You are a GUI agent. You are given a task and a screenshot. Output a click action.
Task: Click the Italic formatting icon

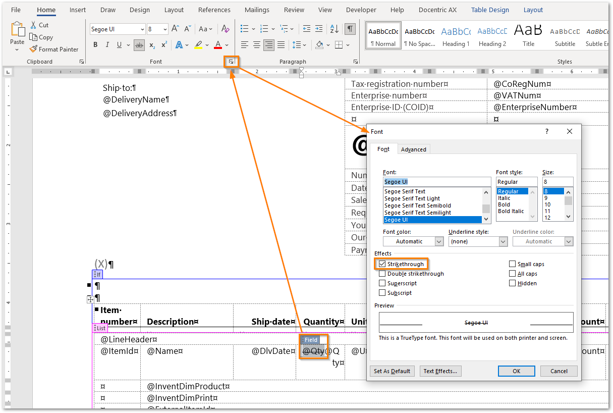[x=107, y=45]
